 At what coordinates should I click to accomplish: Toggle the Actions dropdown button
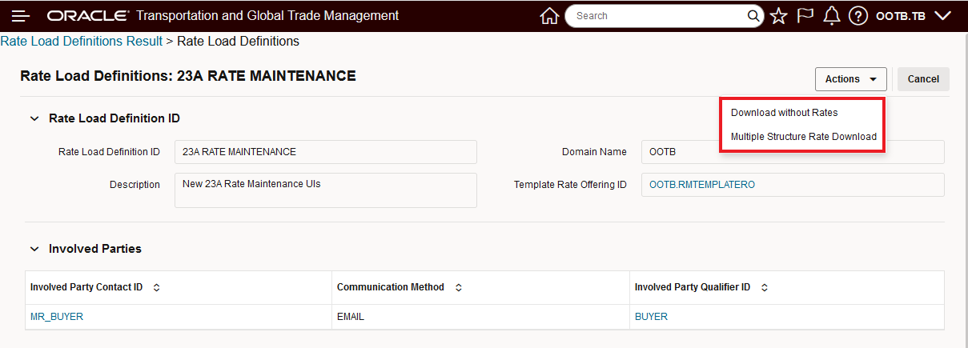point(850,79)
